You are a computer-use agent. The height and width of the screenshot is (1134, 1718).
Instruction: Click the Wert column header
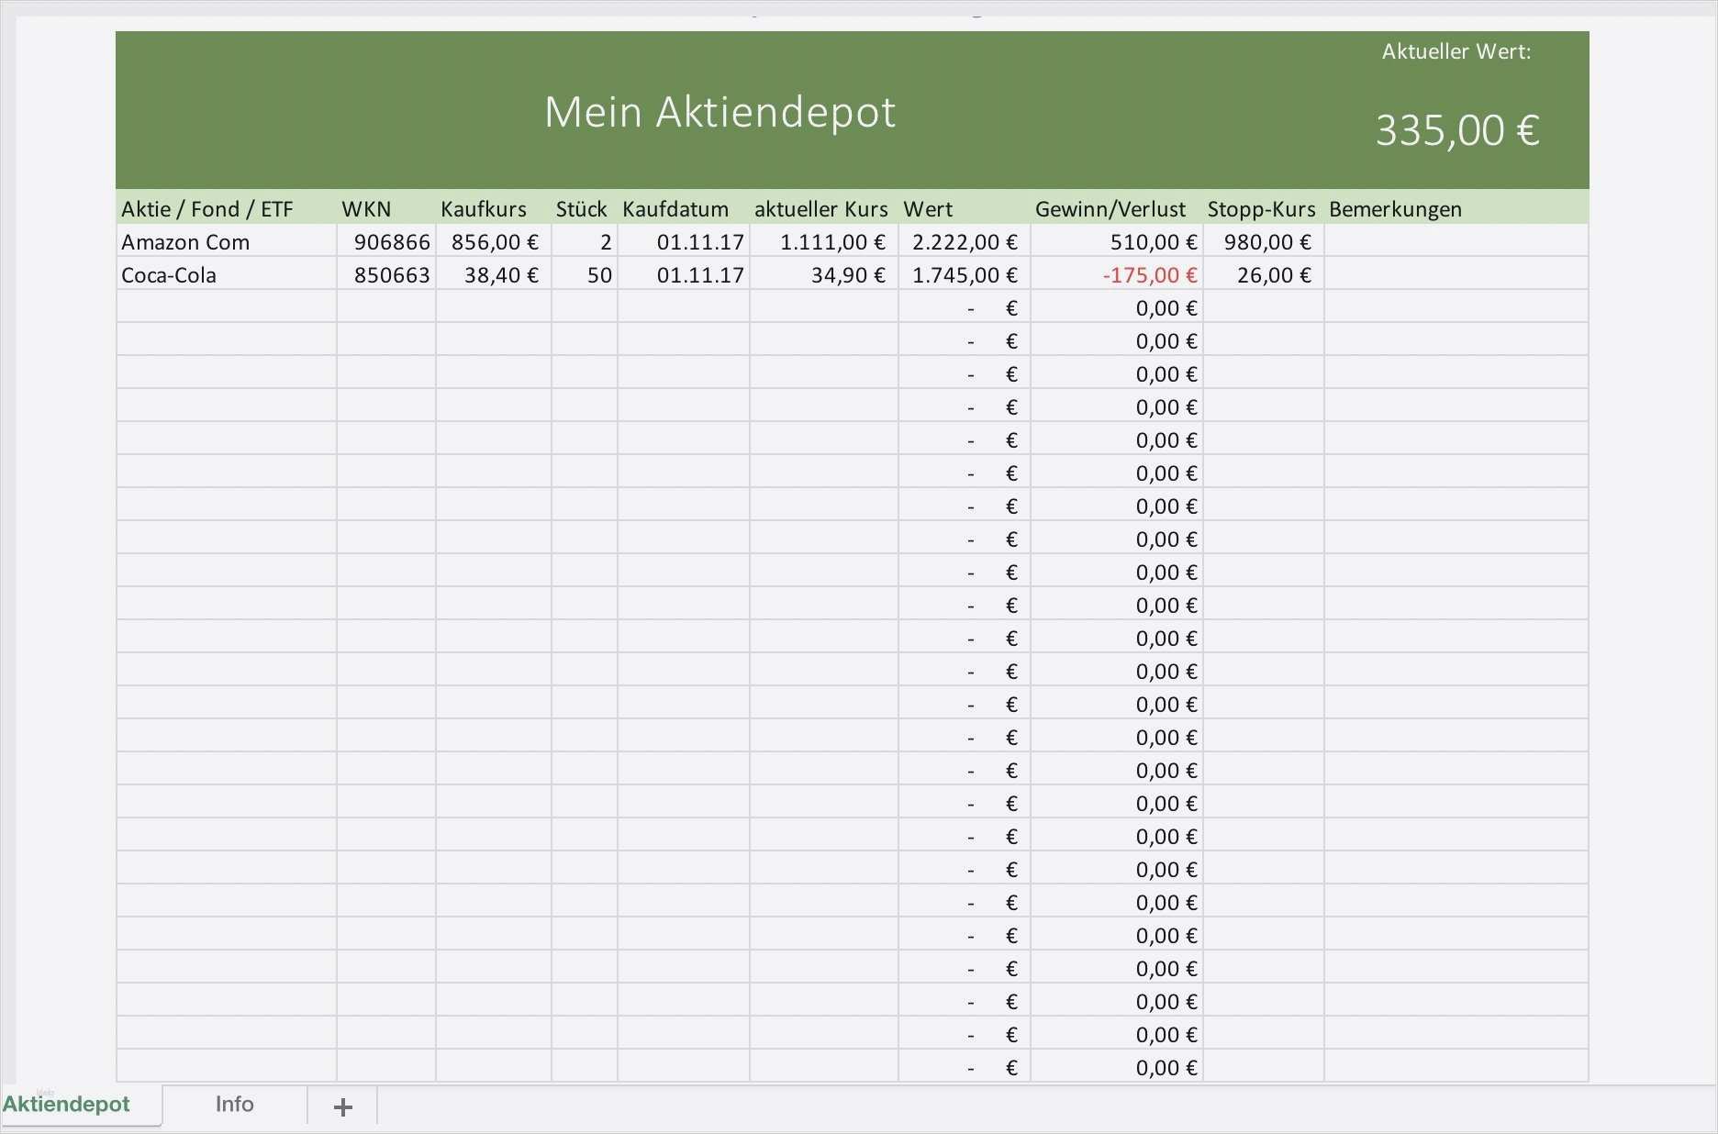point(928,209)
